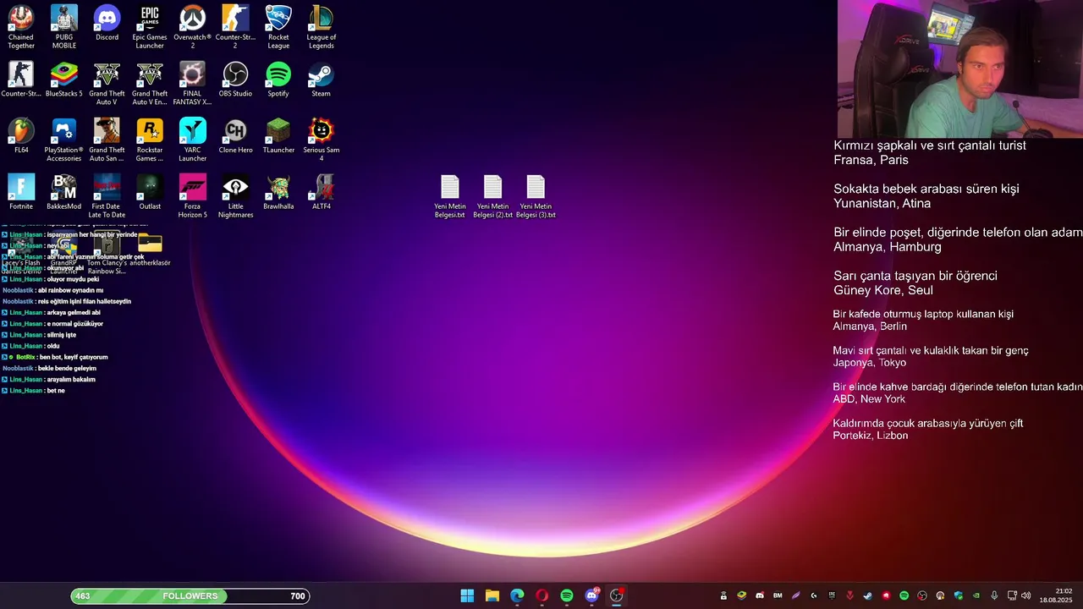The image size is (1083, 609).
Task: Click the Grand Theft Auto V shortcut
Action: (107, 83)
